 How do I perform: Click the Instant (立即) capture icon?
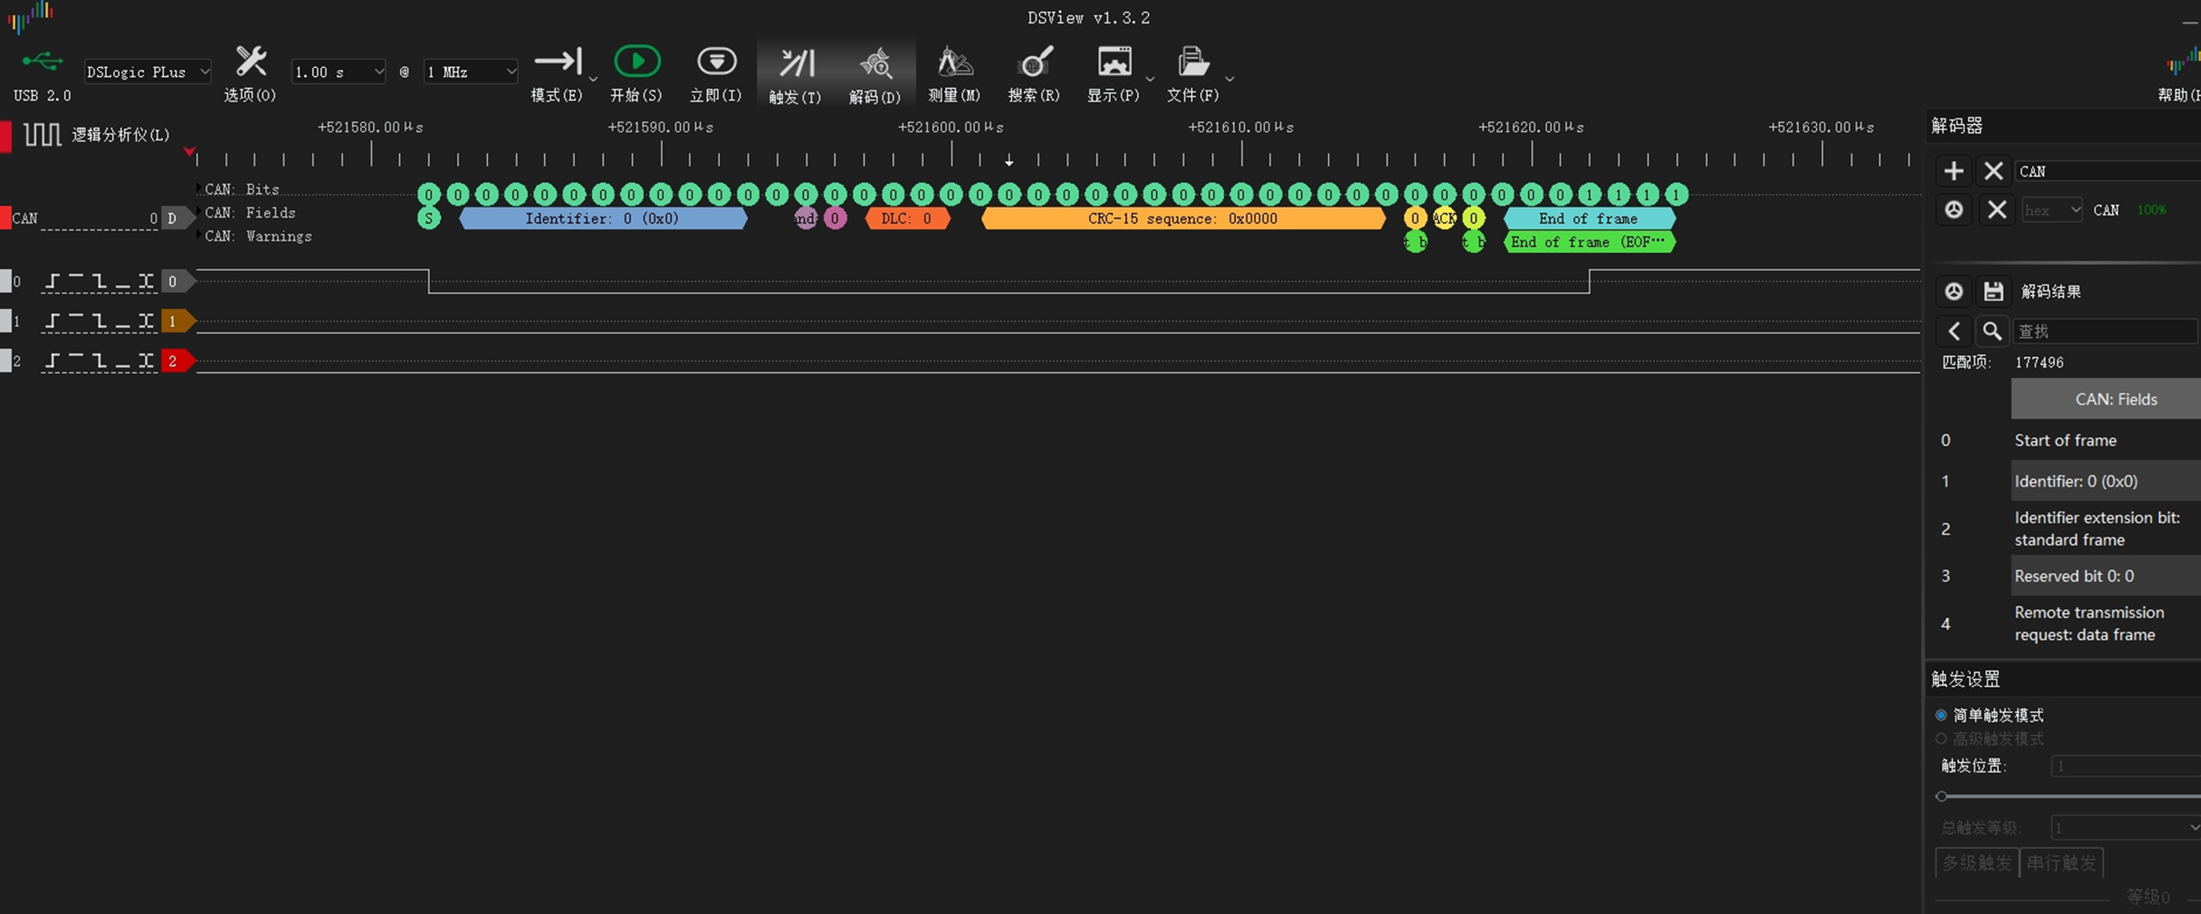click(x=716, y=62)
